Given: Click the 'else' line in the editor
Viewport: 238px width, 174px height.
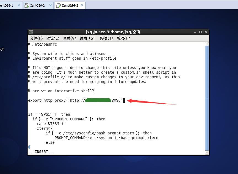Looking at the screenshot, I should click(x=50, y=143).
